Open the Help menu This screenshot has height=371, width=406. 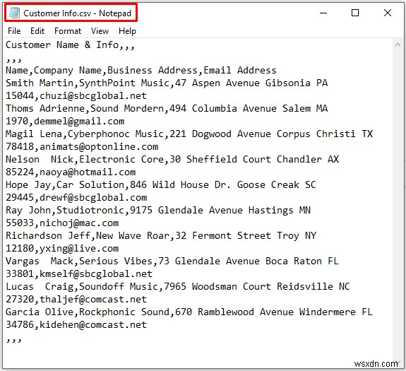point(127,31)
